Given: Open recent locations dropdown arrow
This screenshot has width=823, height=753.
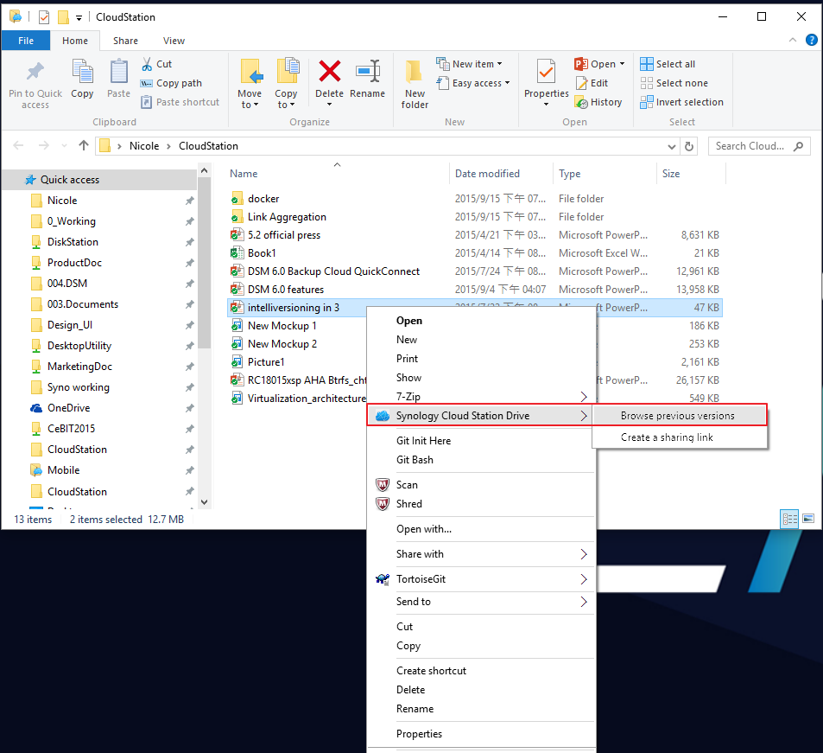Looking at the screenshot, I should tap(64, 146).
